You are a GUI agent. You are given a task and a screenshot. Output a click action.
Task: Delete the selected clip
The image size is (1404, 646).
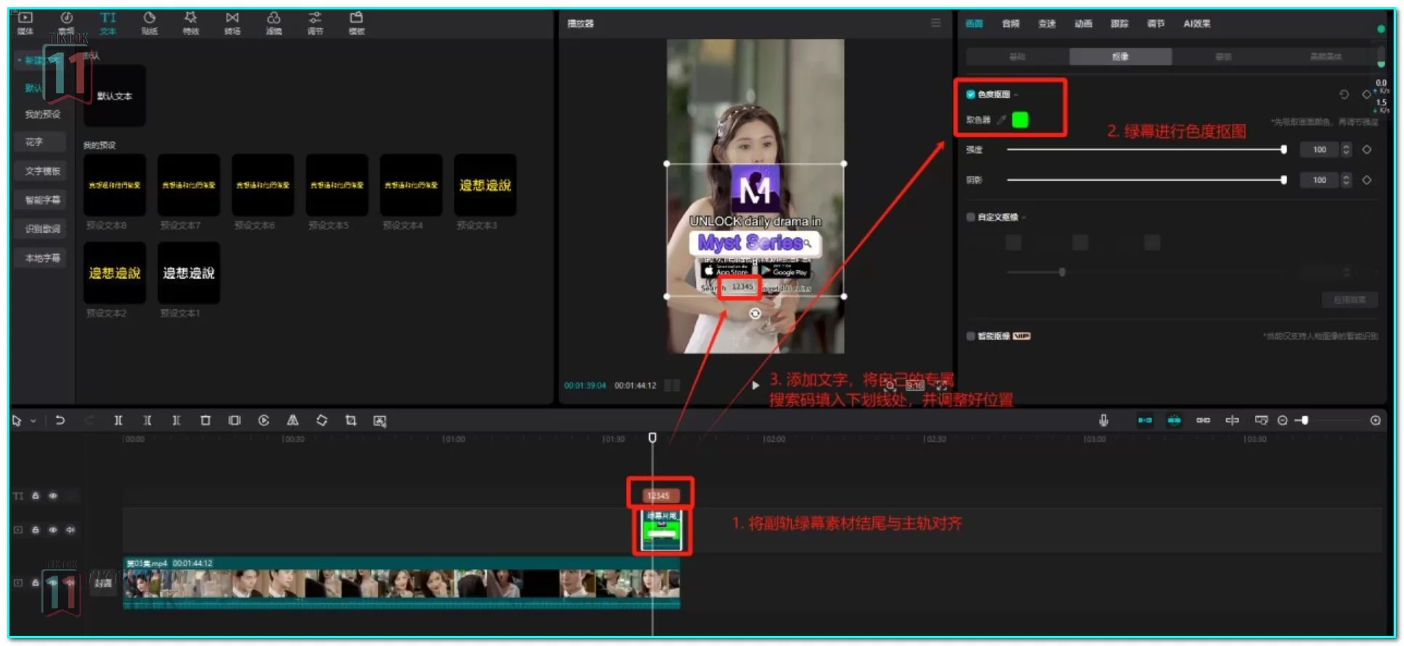206,420
